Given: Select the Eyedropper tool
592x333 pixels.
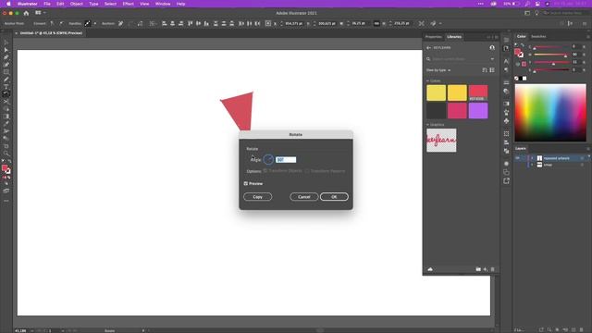Looking at the screenshot, I should (x=6, y=123).
